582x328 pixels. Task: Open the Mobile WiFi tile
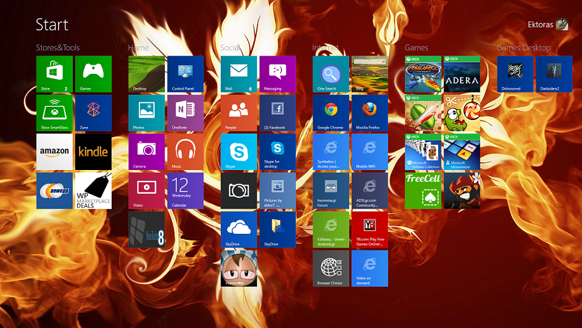point(370,152)
